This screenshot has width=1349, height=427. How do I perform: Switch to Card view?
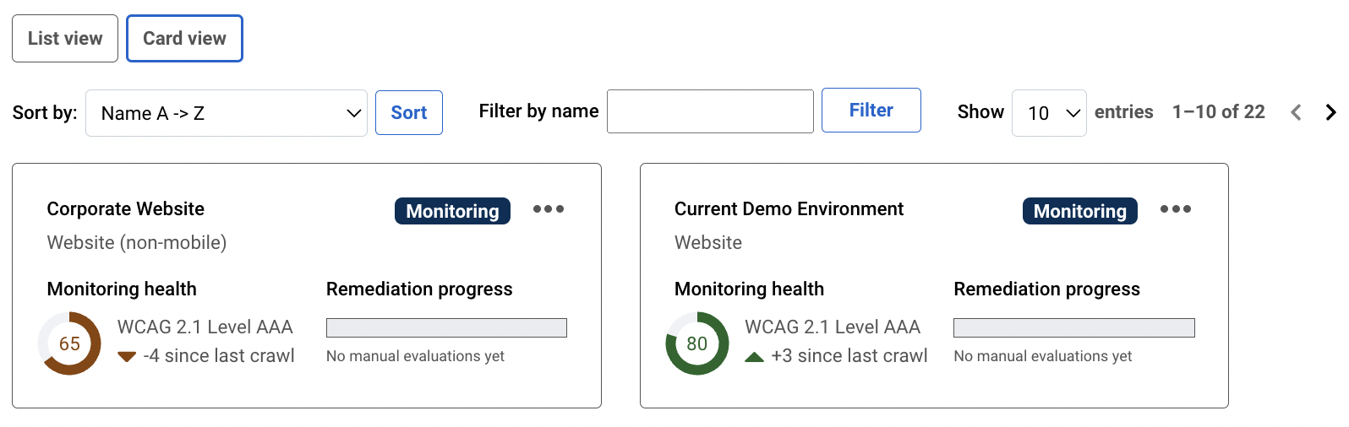pyautogui.click(x=184, y=39)
